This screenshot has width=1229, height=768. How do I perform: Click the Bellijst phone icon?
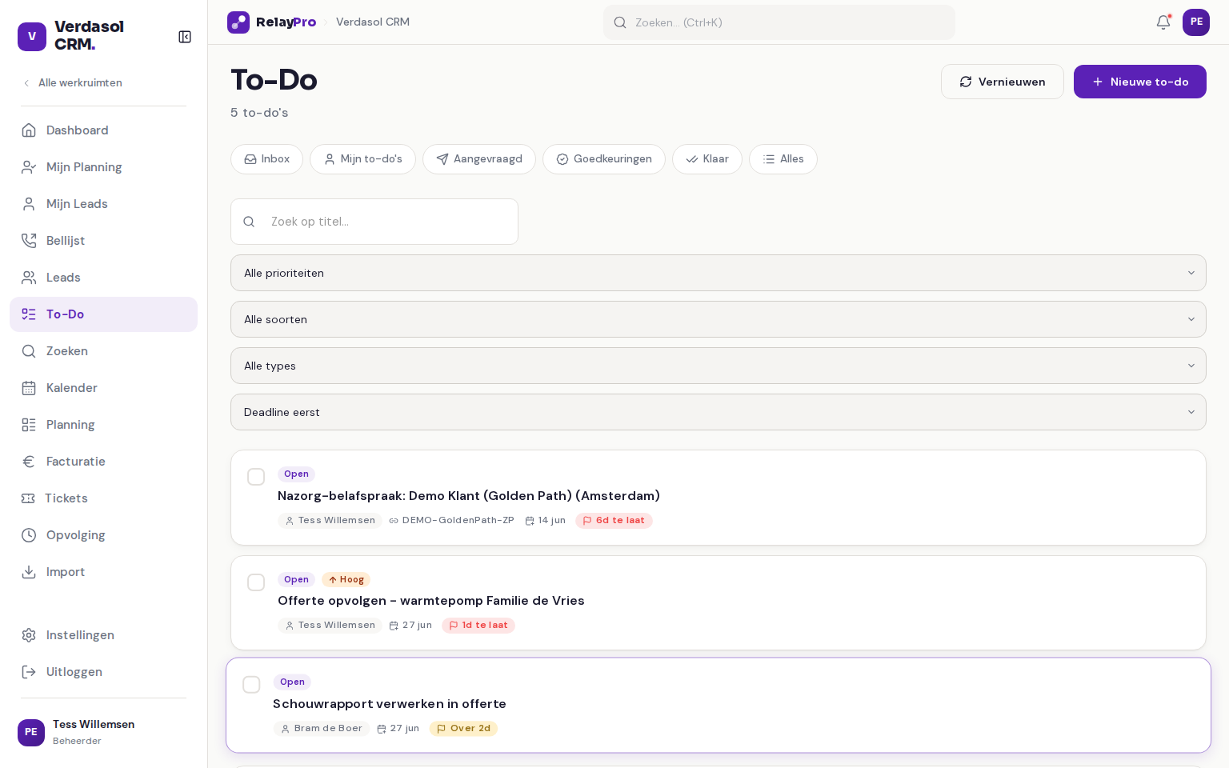point(29,241)
